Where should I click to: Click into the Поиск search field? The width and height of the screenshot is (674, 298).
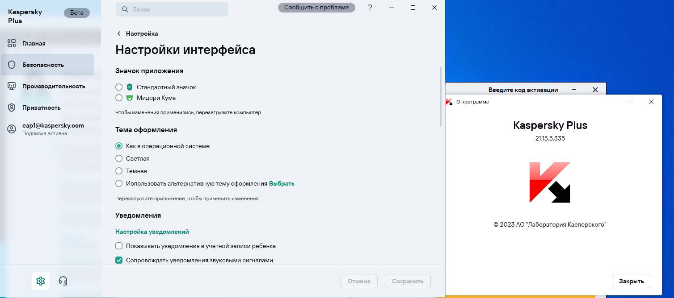(x=172, y=9)
